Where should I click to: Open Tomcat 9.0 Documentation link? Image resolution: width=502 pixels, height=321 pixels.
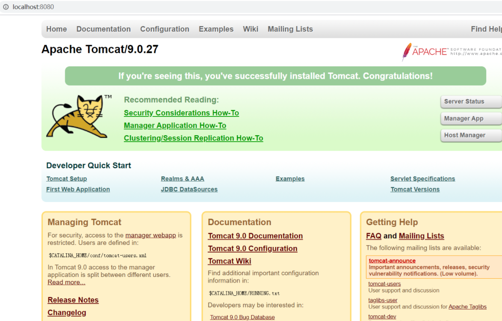coord(255,236)
